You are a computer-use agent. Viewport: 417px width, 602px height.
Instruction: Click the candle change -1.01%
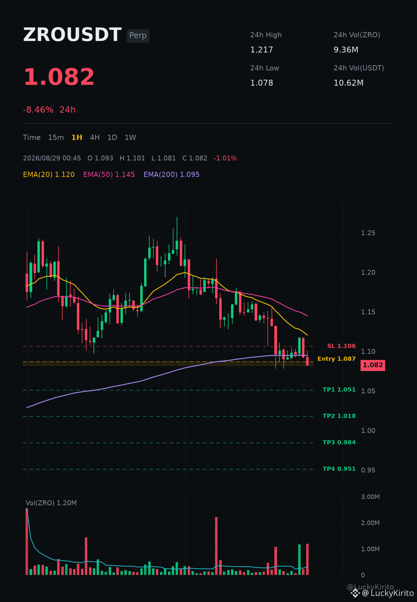pos(225,158)
